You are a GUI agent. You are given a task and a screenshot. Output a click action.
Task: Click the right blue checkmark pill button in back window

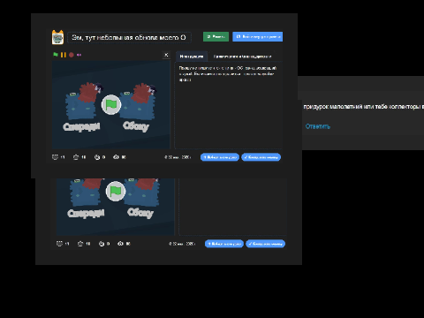coord(266,244)
